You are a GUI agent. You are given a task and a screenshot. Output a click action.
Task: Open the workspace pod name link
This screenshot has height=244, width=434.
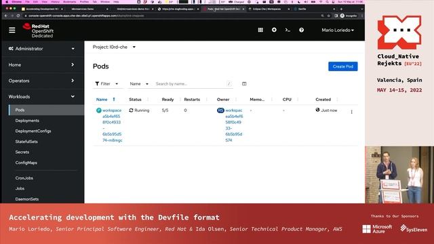pyautogui.click(x=112, y=125)
